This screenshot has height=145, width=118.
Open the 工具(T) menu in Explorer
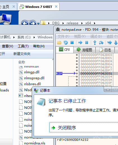[23, 46]
